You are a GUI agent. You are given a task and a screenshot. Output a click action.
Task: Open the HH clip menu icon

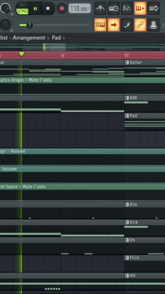[x=127, y=275]
